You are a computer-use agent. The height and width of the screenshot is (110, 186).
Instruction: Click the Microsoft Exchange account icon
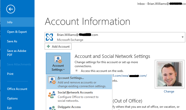tap(49, 37)
